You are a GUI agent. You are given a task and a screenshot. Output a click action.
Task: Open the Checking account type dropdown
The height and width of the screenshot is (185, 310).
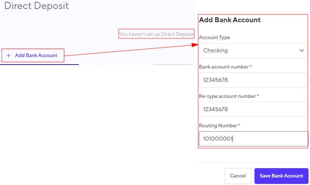tap(253, 51)
